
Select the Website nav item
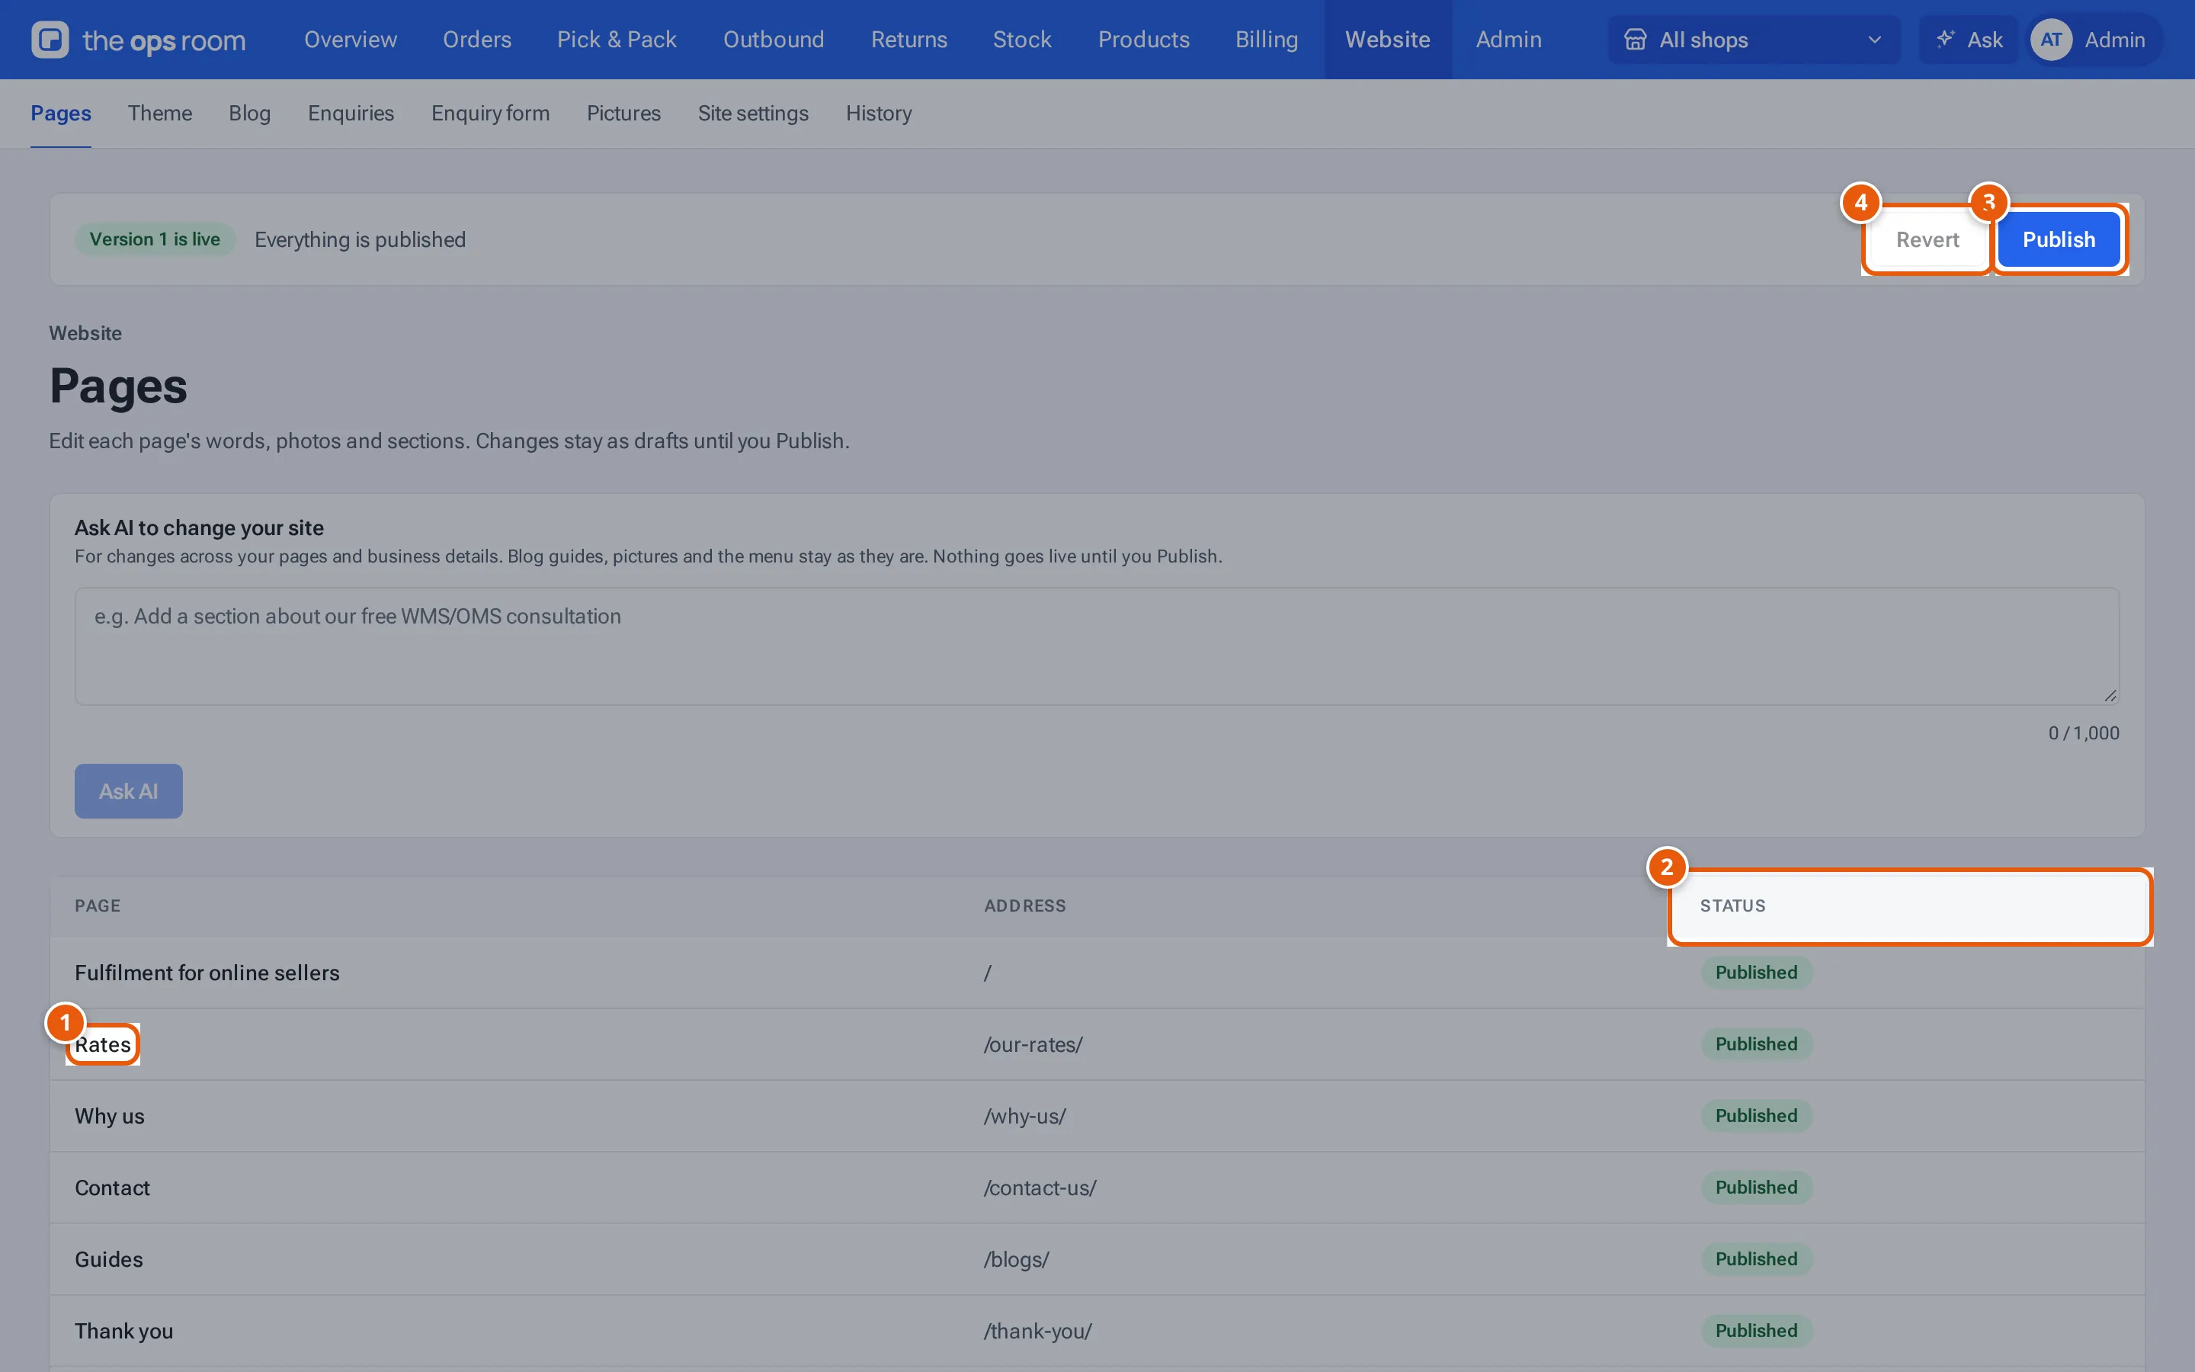1388,40
